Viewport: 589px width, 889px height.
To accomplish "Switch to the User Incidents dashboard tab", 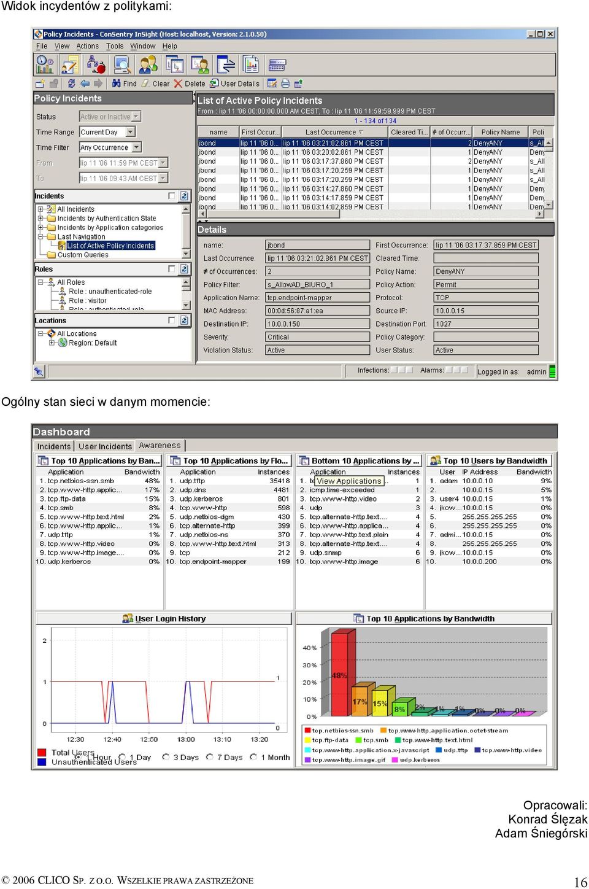I will point(105,446).
